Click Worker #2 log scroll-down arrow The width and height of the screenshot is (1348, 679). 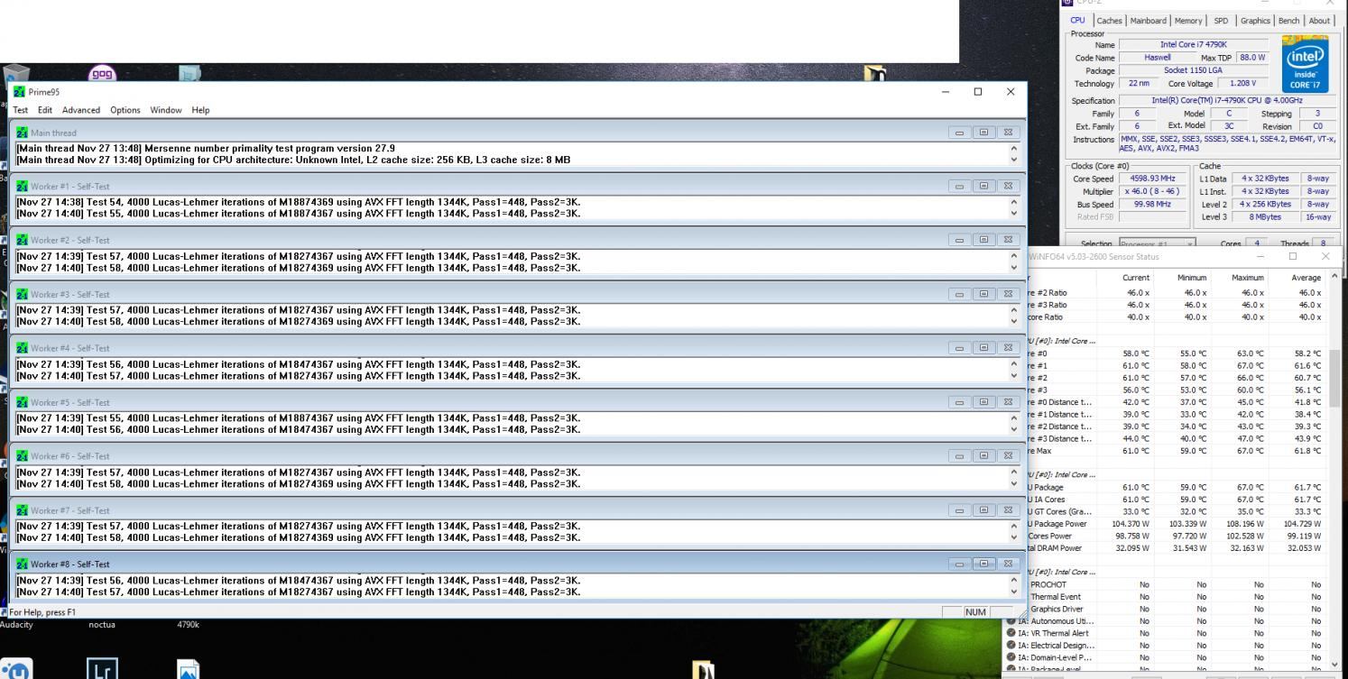(x=1014, y=268)
